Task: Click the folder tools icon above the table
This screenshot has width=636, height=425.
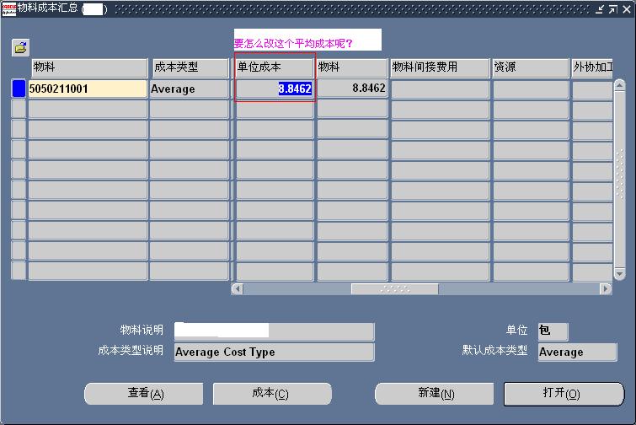Action: [x=19, y=48]
